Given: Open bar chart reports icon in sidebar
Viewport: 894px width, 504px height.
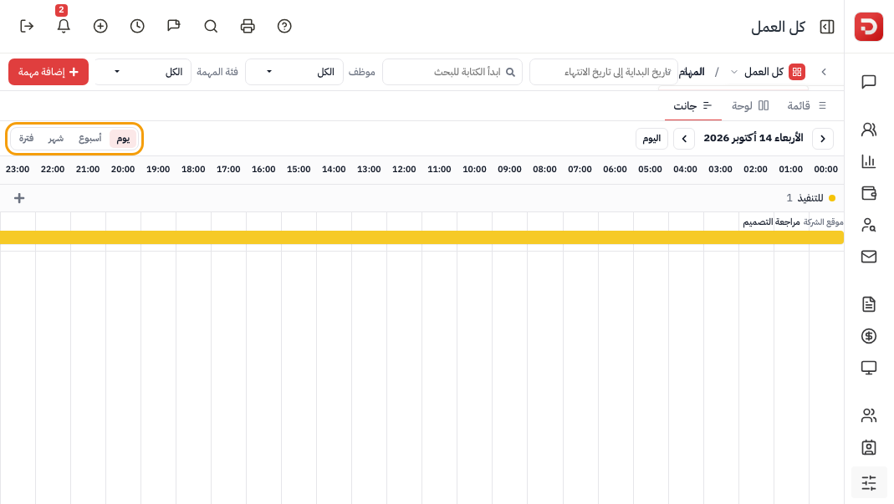Looking at the screenshot, I should tap(869, 161).
